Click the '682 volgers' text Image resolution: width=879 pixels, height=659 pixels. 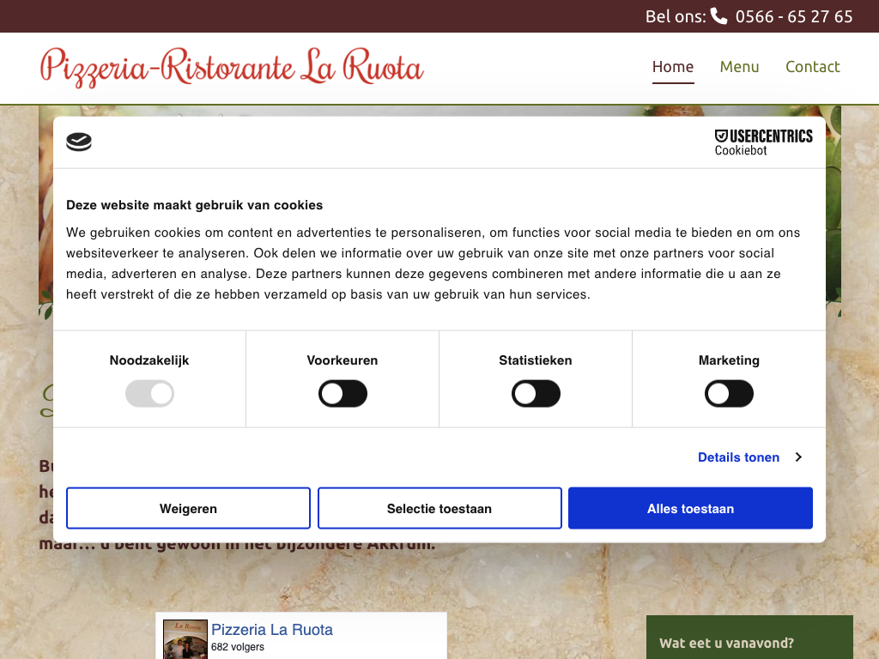click(238, 647)
